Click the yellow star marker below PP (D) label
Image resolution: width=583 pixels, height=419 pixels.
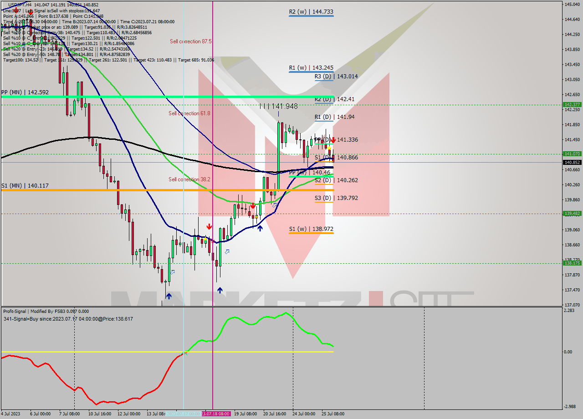(x=329, y=148)
